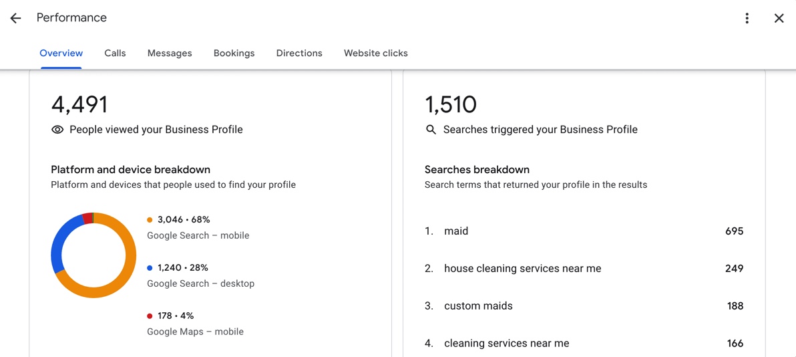796x357 pixels.
Task: Close the Performance panel with X
Action: (779, 18)
